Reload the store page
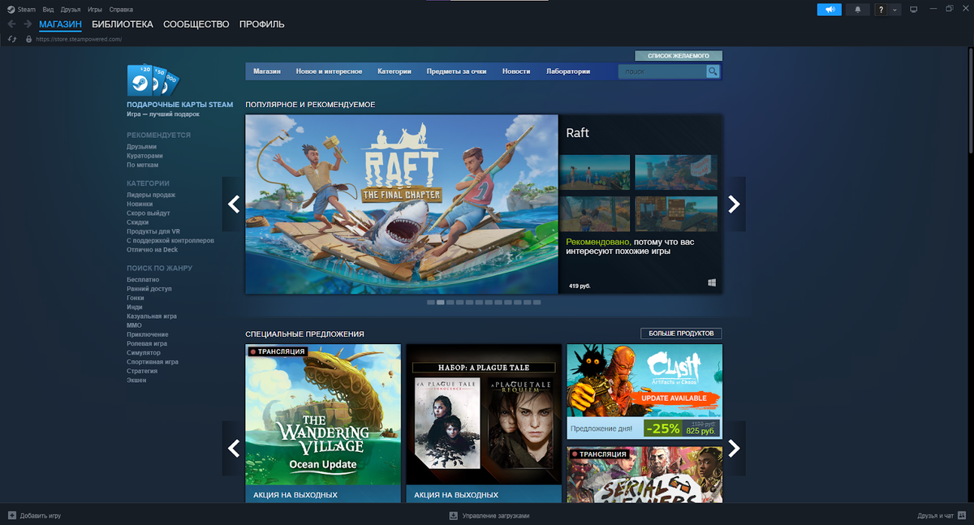The height and width of the screenshot is (525, 974). click(11, 39)
